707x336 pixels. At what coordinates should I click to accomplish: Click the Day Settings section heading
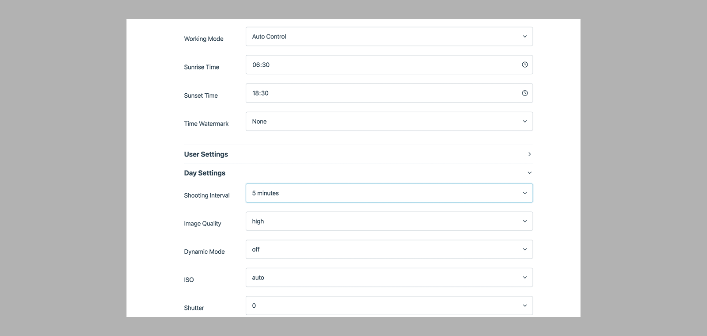205,173
